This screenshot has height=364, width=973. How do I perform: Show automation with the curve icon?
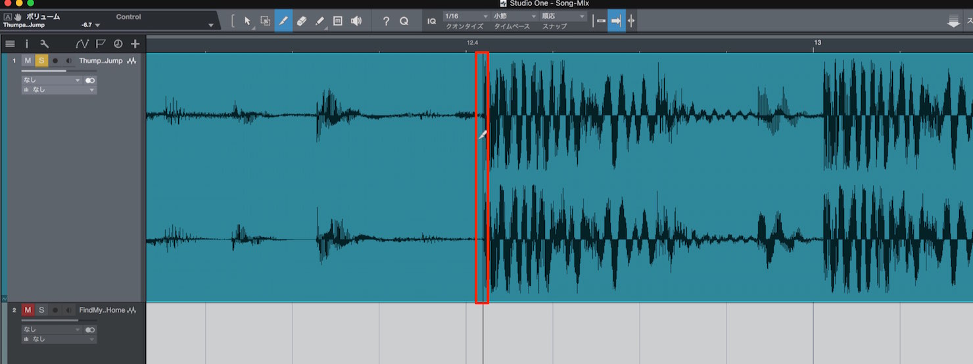click(x=82, y=44)
